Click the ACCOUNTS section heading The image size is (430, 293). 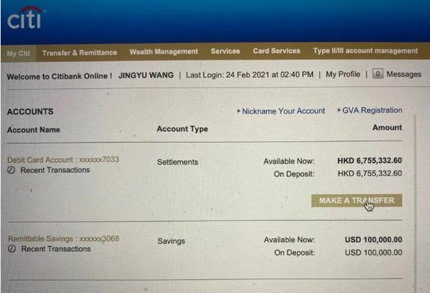pos(30,112)
